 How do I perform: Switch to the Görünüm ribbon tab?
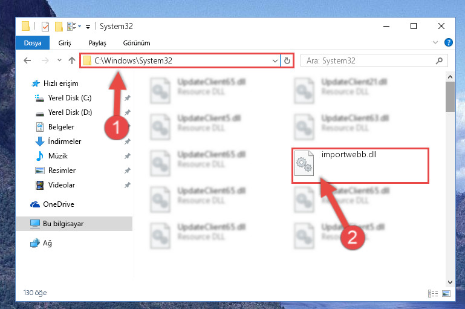137,43
